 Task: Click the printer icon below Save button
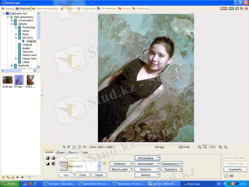pos(231,176)
